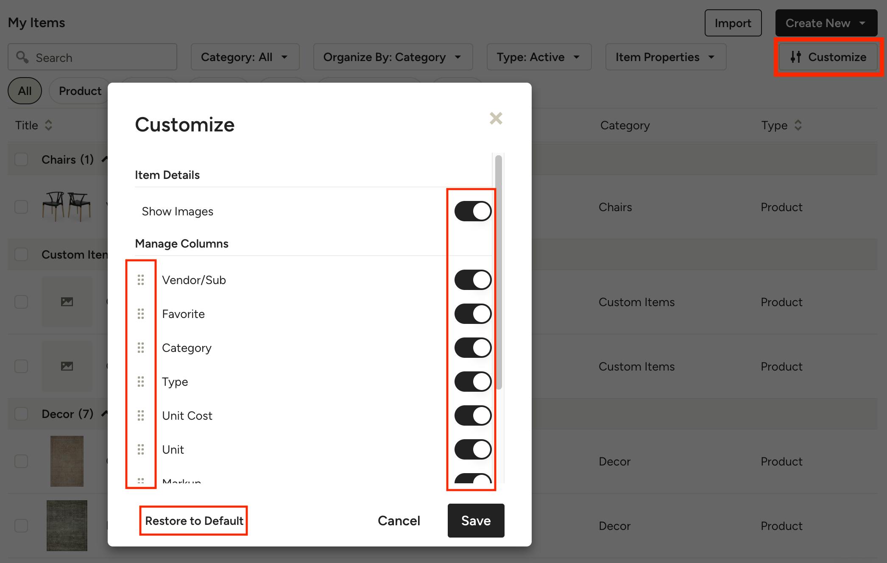
Task: Click the drag handle next to Unit Cost
Action: point(141,415)
